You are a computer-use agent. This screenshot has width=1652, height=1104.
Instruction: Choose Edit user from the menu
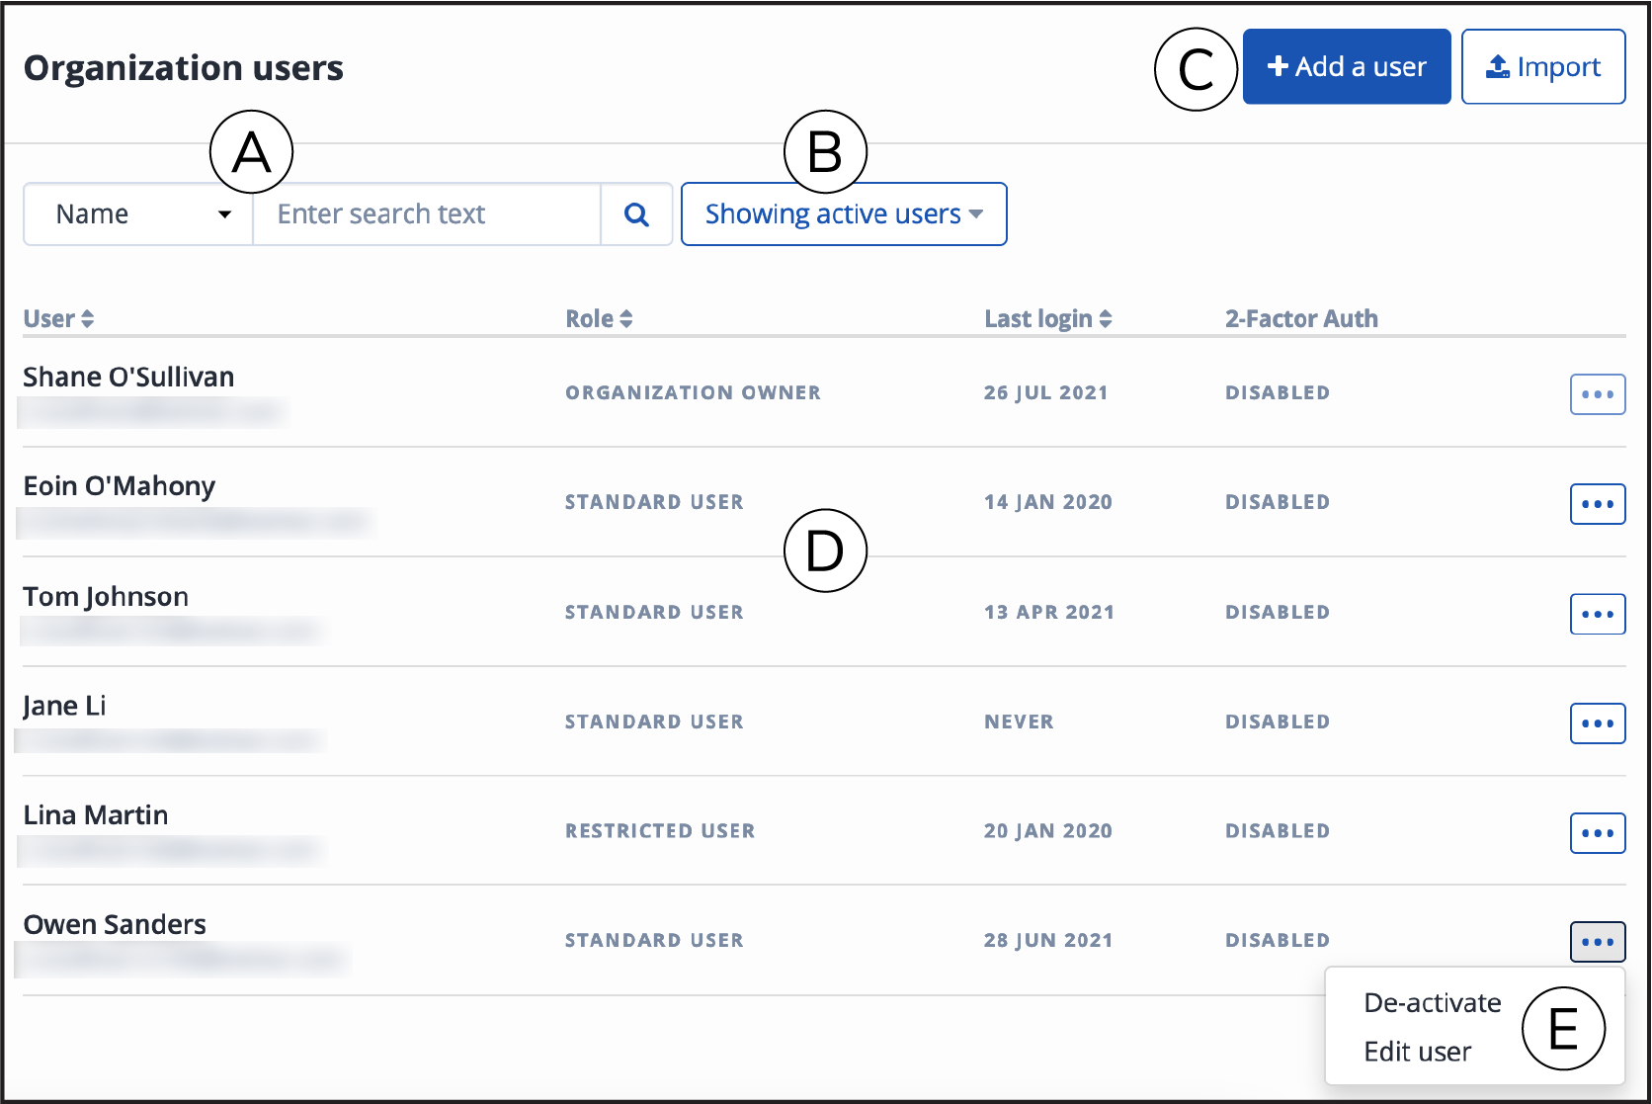click(1418, 1052)
